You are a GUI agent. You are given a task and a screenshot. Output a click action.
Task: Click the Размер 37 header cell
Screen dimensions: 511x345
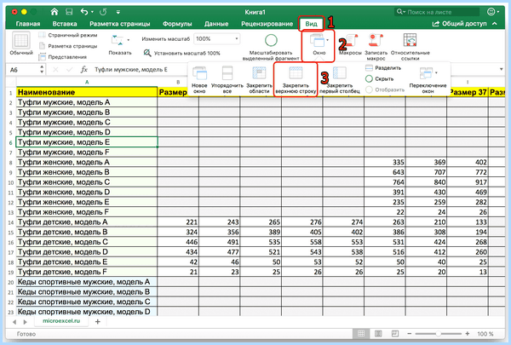(468, 92)
